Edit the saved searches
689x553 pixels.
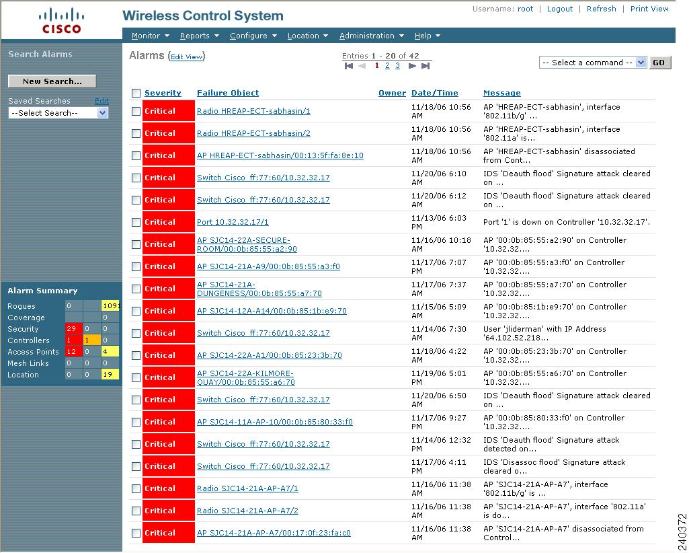[x=102, y=101]
